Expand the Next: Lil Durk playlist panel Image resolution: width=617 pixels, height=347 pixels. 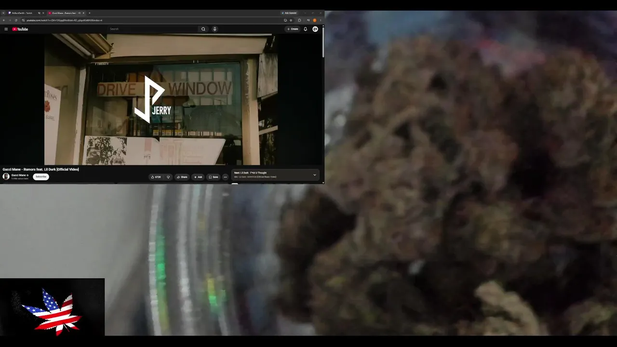pyautogui.click(x=315, y=175)
